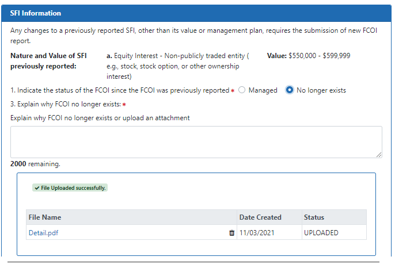The width and height of the screenshot is (395, 264).
Task: Open the Detail.pdf attachment link
Action: point(43,233)
